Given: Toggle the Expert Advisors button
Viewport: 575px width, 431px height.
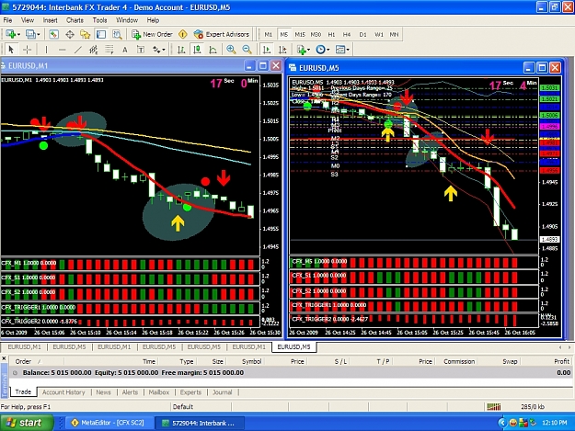Looking at the screenshot, I should tap(222, 34).
